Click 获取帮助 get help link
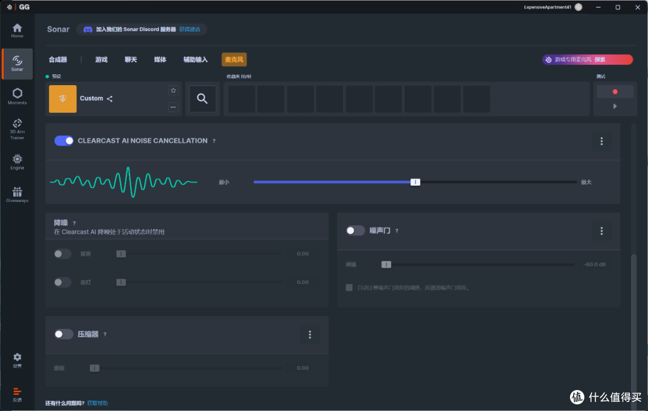648x411 pixels. pos(98,403)
